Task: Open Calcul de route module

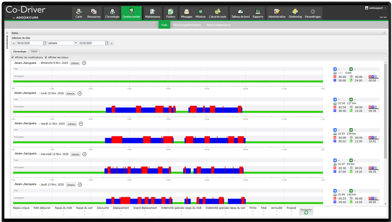Action: (x=217, y=13)
